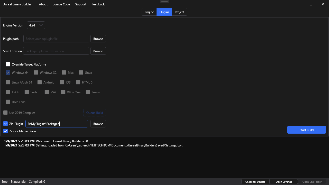Toggle the Windows 32 checkbox
This screenshot has height=185, width=329.
coord(36,72)
